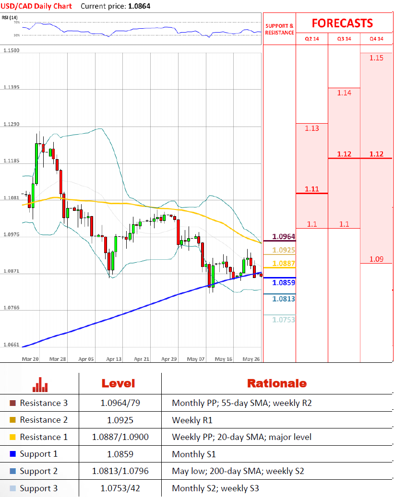Select the 'Resistance 3' row label
Viewport: 394px width, 497px height.
(44, 403)
